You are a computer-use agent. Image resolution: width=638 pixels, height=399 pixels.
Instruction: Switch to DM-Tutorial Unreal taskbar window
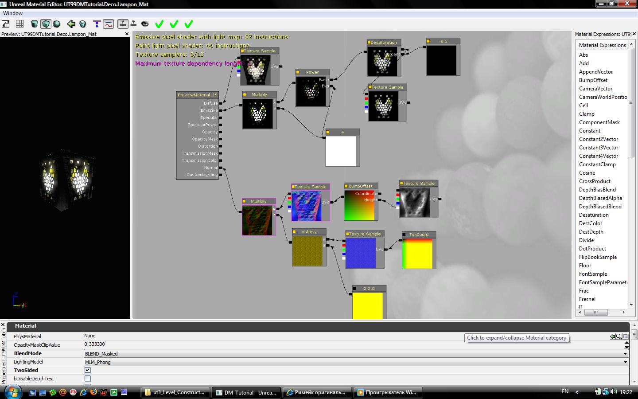tap(246, 392)
